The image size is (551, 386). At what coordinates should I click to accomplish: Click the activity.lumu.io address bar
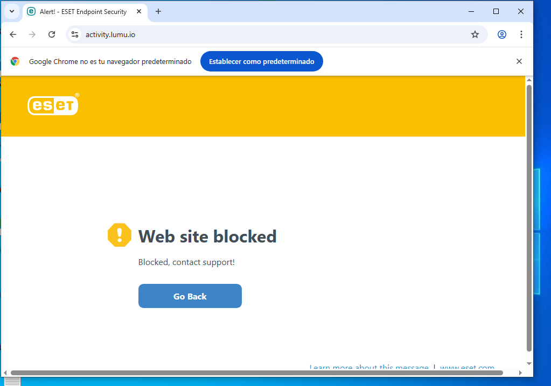(x=269, y=34)
